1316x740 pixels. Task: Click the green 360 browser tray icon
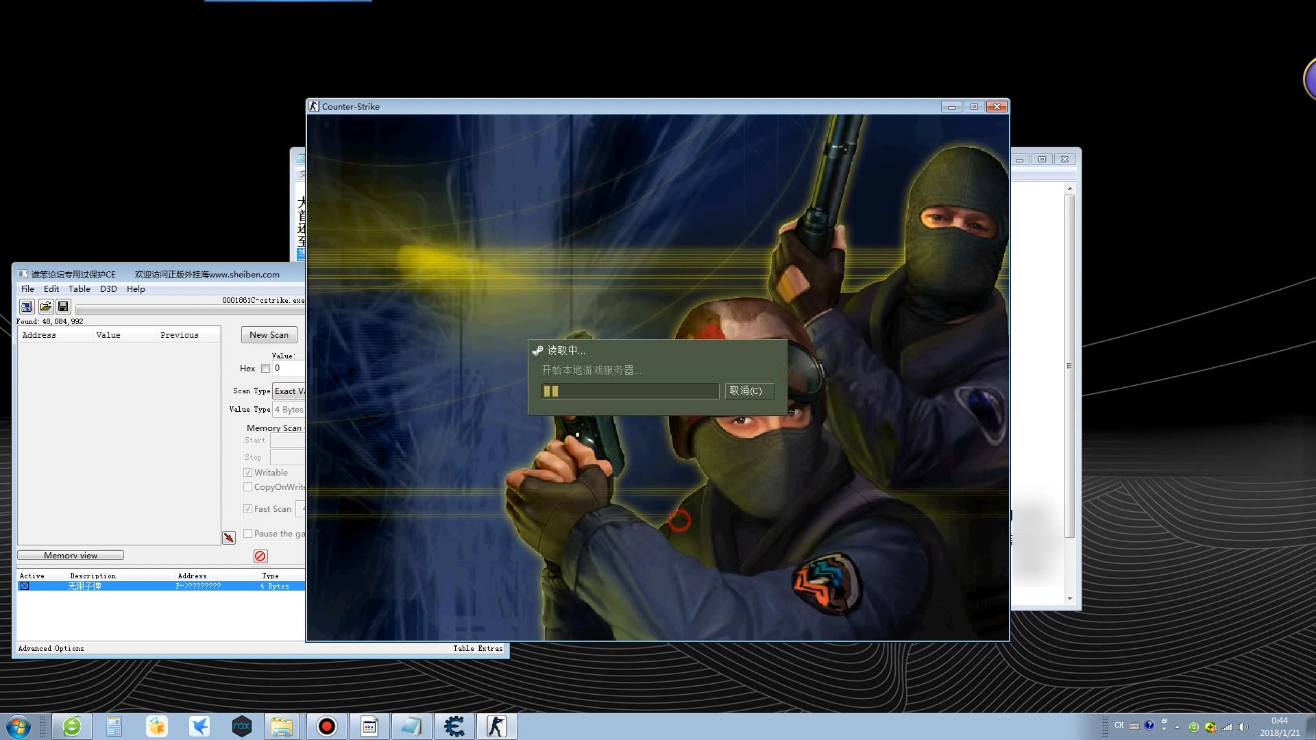coord(1194,727)
